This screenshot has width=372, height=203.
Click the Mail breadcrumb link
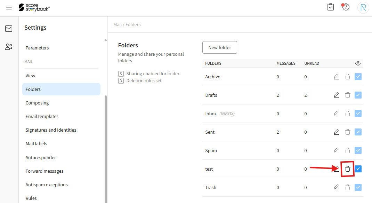point(118,24)
